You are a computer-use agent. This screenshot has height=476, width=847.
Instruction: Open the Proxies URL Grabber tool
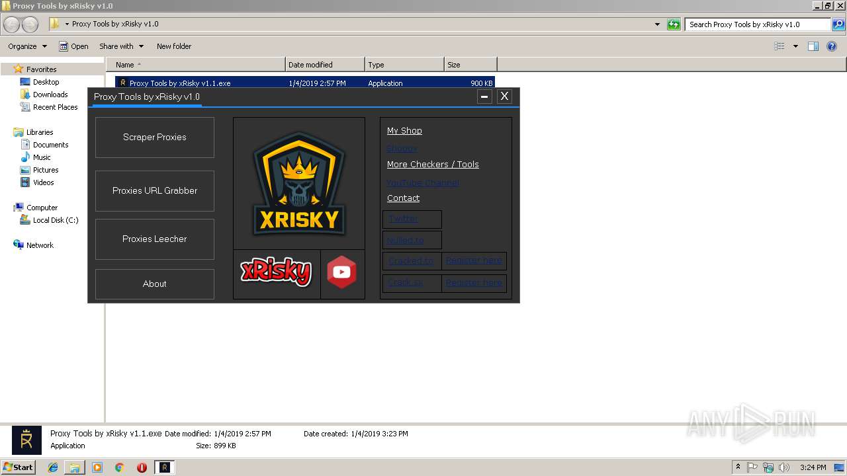pos(155,191)
